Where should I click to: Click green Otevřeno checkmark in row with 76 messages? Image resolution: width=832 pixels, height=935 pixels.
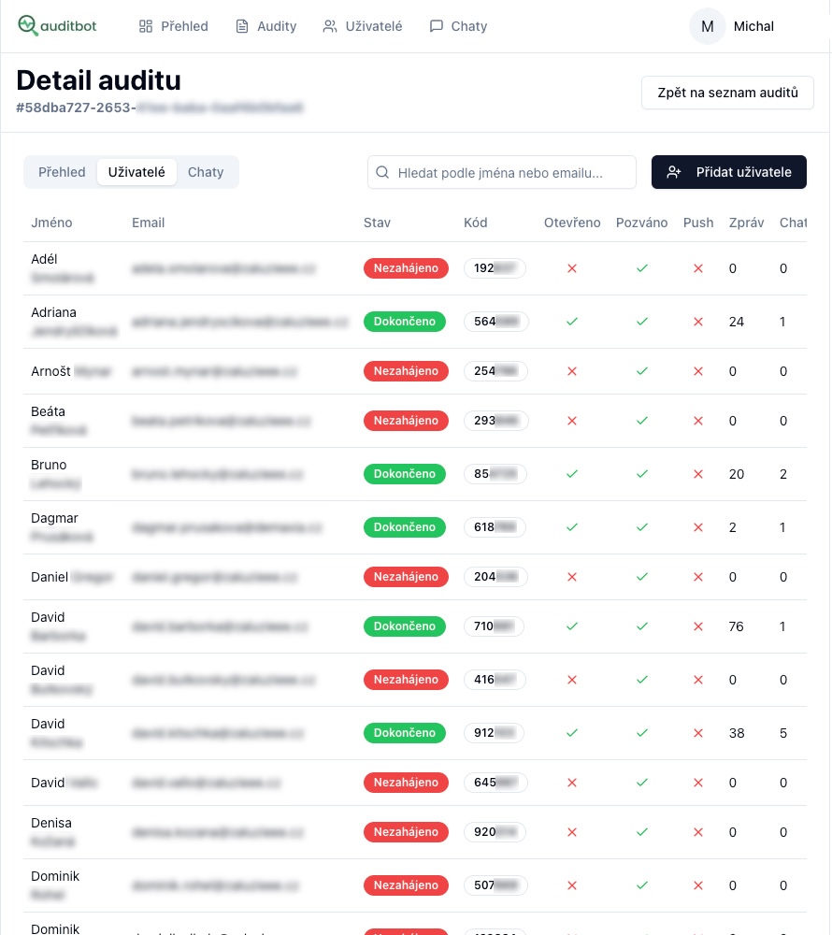572,626
